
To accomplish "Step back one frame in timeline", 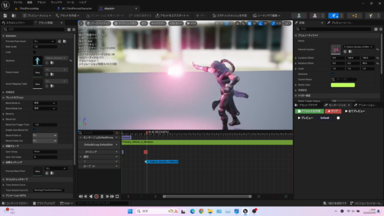I will [x=86, y=196].
